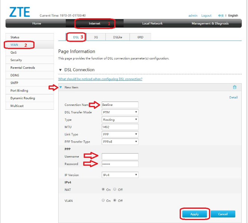Open the Link Type dropdown
The width and height of the screenshot is (248, 223).
pyautogui.click(x=120, y=134)
